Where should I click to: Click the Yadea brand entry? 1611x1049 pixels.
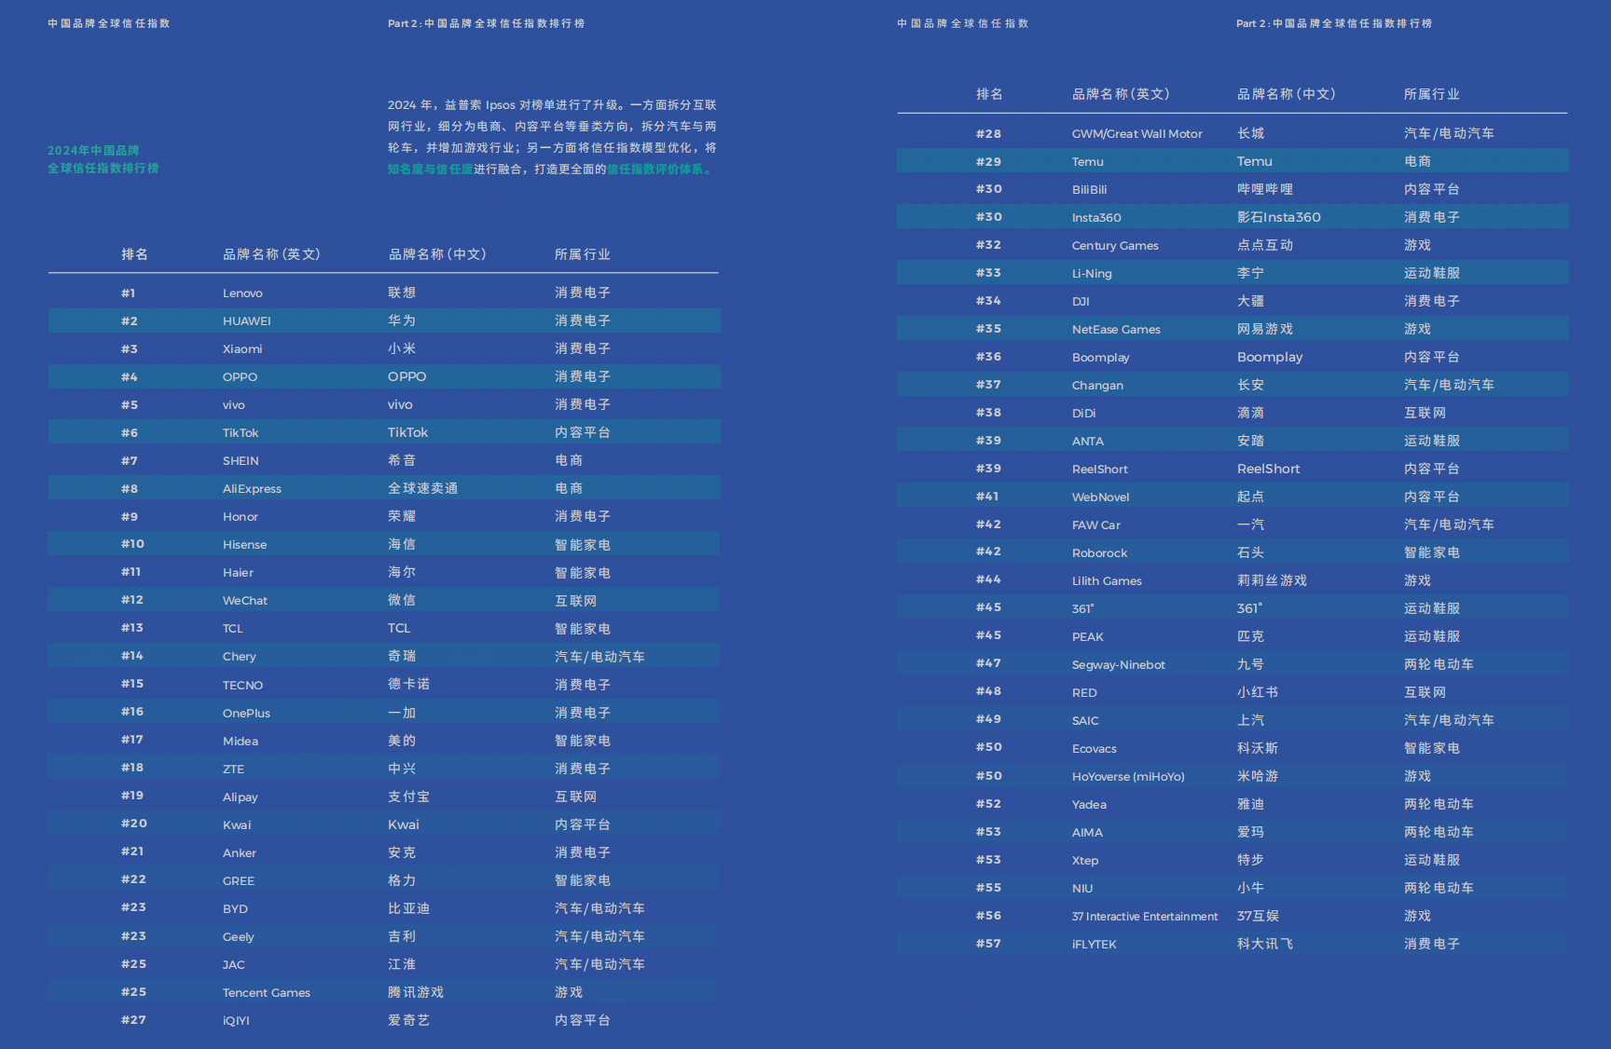(1089, 805)
